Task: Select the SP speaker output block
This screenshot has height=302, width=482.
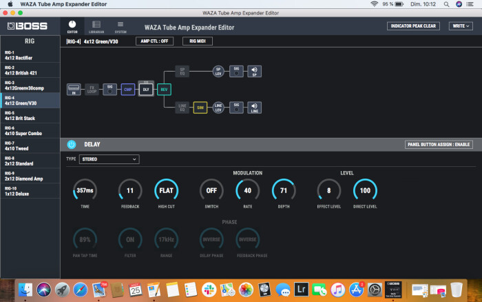Action: [x=255, y=72]
